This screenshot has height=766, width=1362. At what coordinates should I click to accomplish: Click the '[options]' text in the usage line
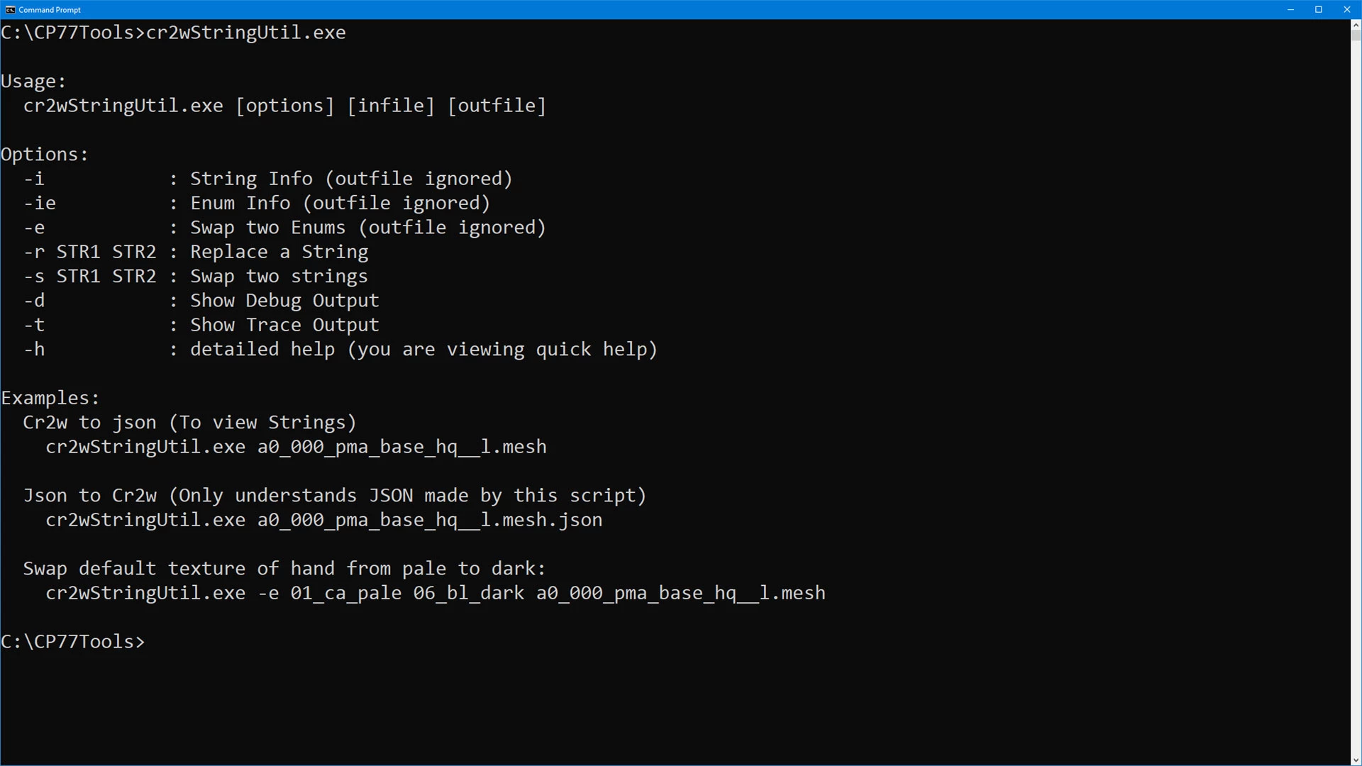click(x=284, y=106)
